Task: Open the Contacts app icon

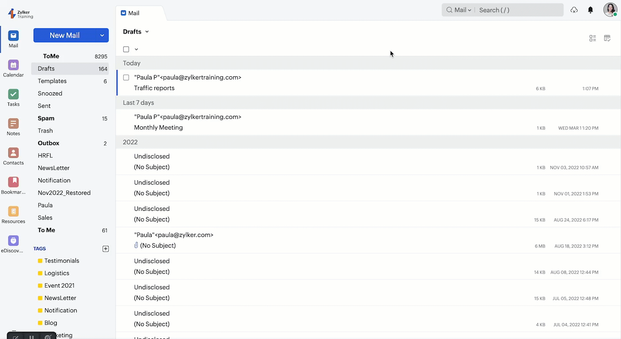Action: point(13,153)
